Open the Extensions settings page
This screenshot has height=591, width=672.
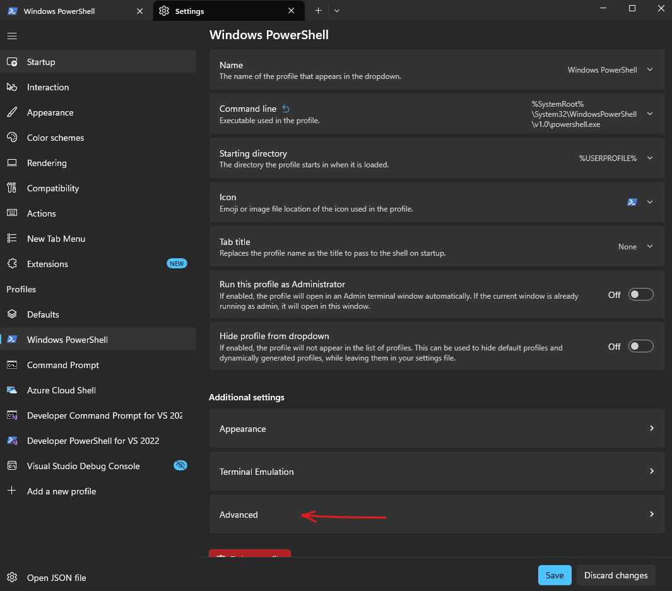98,264
